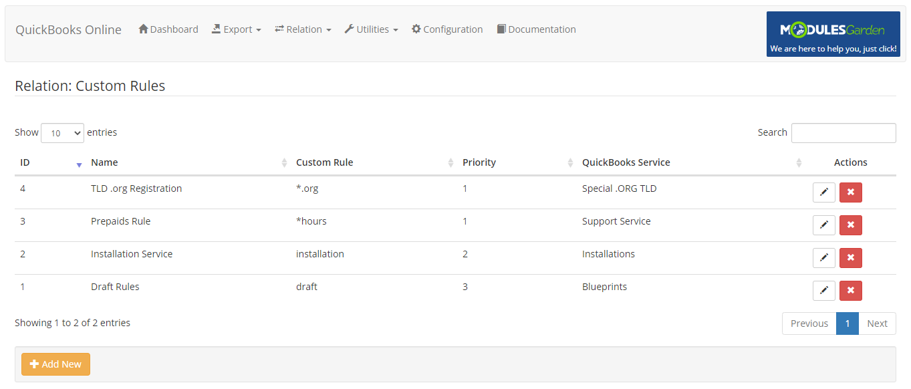
Task: Edit the TLD .org Registration rule pencil icon
Action: 824,192
